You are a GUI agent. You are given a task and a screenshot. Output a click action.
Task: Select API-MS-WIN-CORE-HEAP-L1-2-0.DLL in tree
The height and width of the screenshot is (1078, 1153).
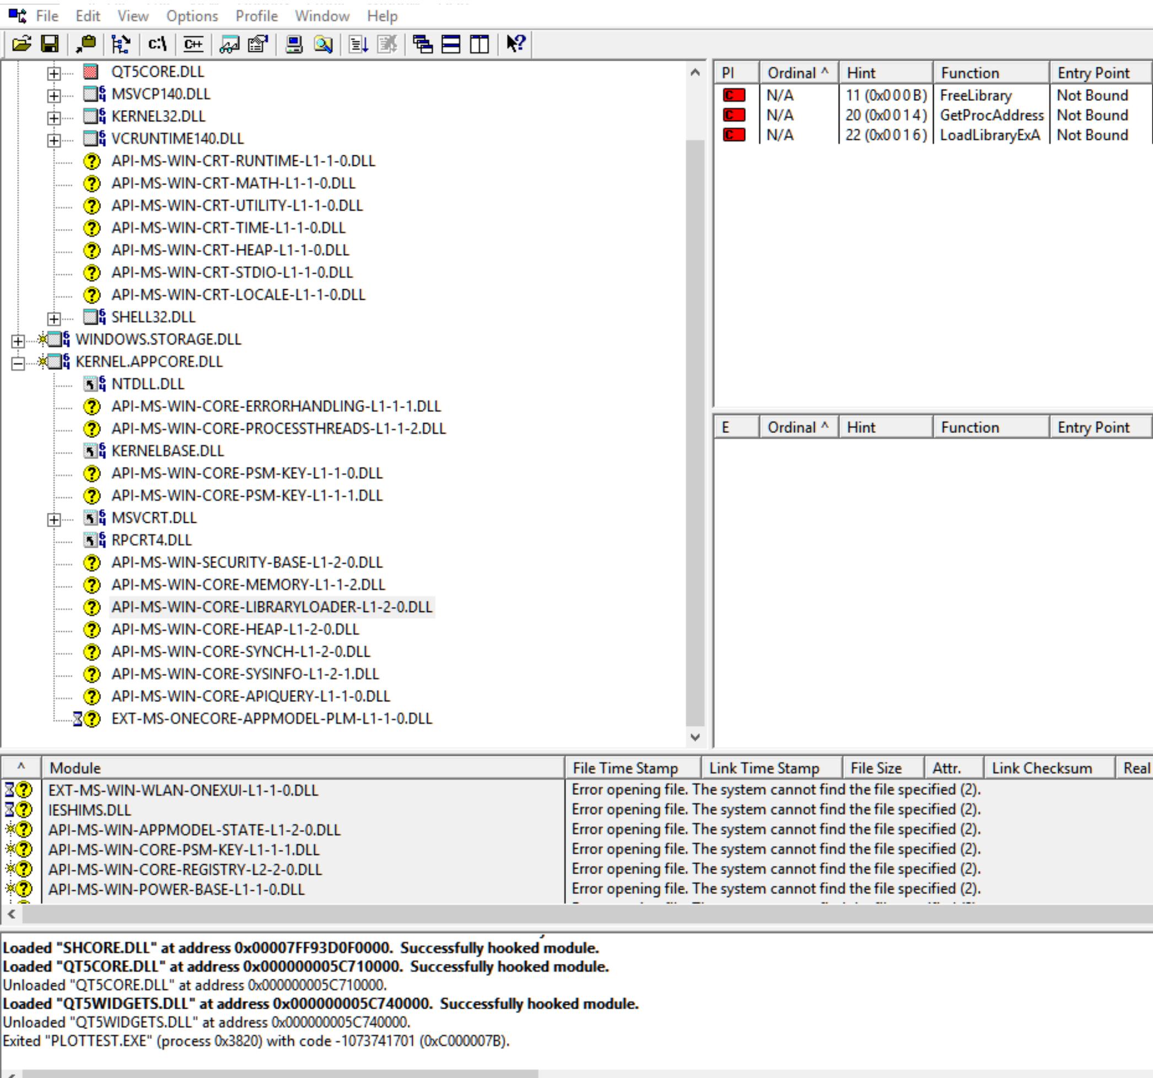tap(235, 629)
